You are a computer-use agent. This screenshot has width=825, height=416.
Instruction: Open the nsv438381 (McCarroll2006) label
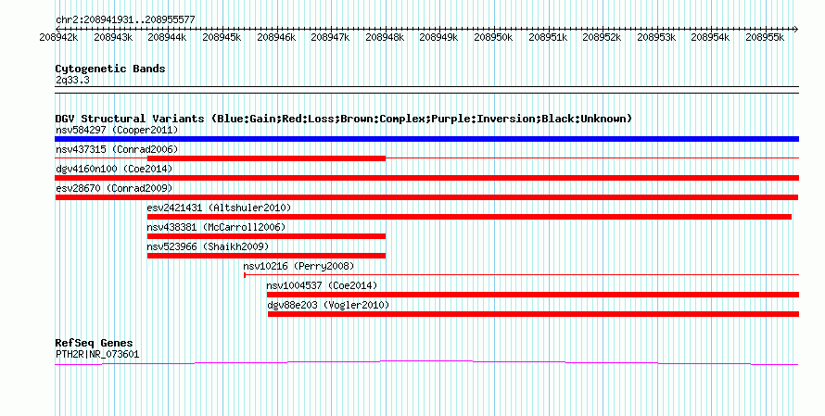(216, 228)
